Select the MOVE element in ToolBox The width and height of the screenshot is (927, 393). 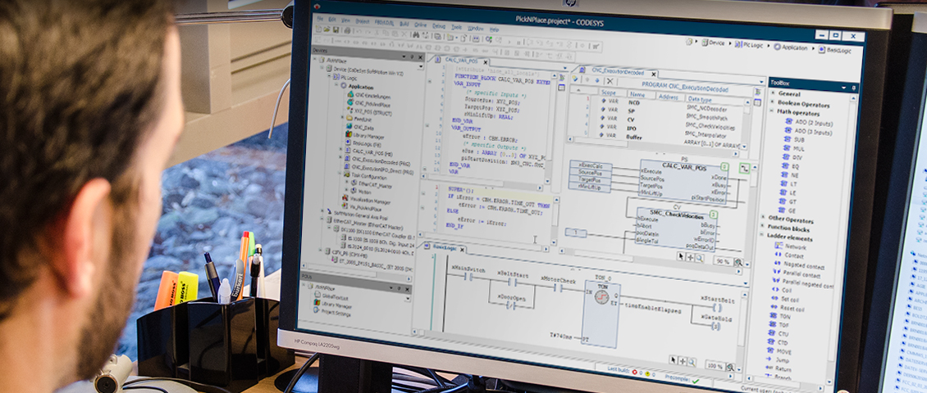[780, 351]
